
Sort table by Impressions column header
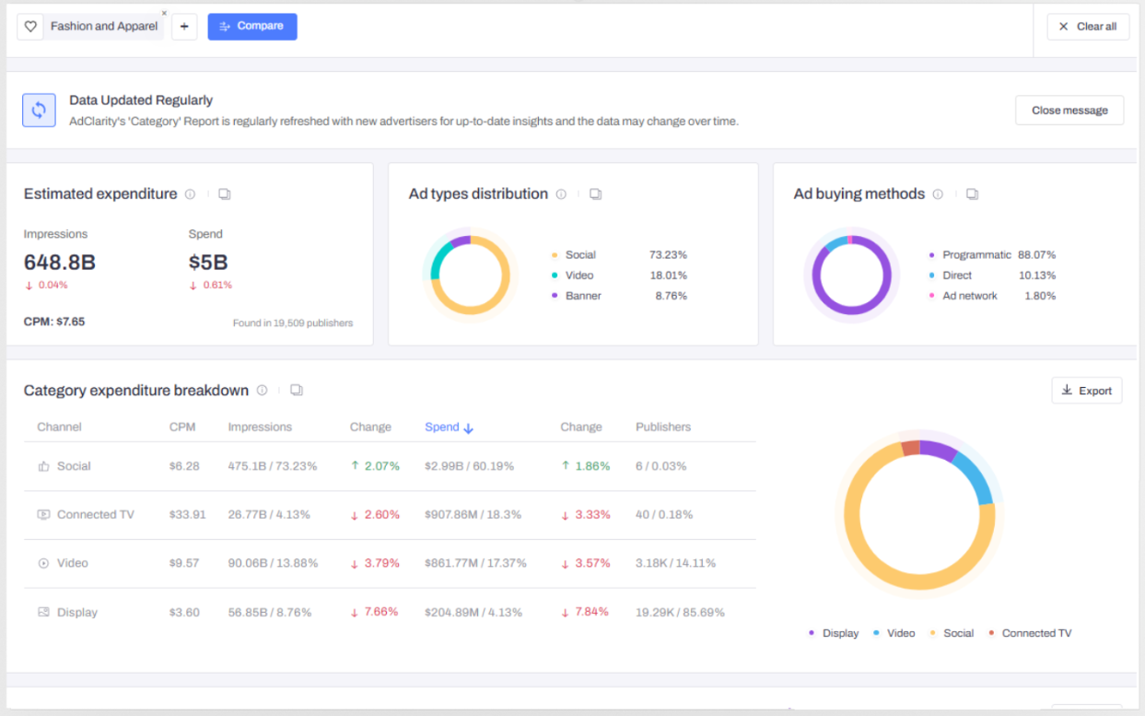click(260, 428)
